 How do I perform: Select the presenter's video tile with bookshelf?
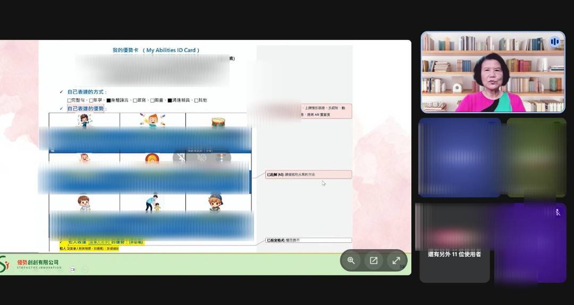[x=493, y=72]
